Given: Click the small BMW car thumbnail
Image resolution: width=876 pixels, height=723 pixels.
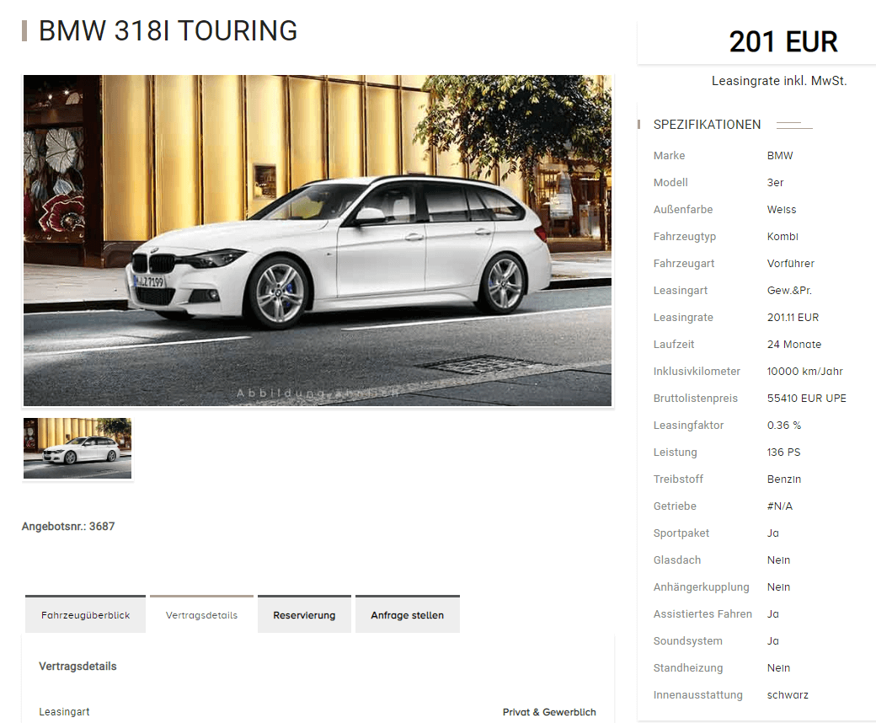Looking at the screenshot, I should [x=77, y=448].
